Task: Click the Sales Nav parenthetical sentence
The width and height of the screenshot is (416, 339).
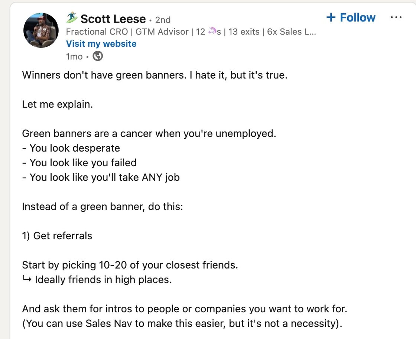Action: pos(182,323)
